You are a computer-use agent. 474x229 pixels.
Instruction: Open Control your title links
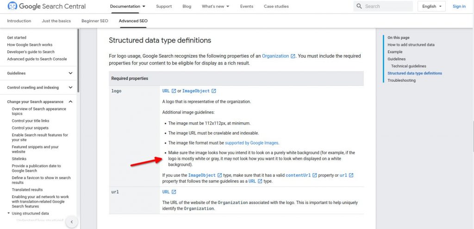click(31, 121)
